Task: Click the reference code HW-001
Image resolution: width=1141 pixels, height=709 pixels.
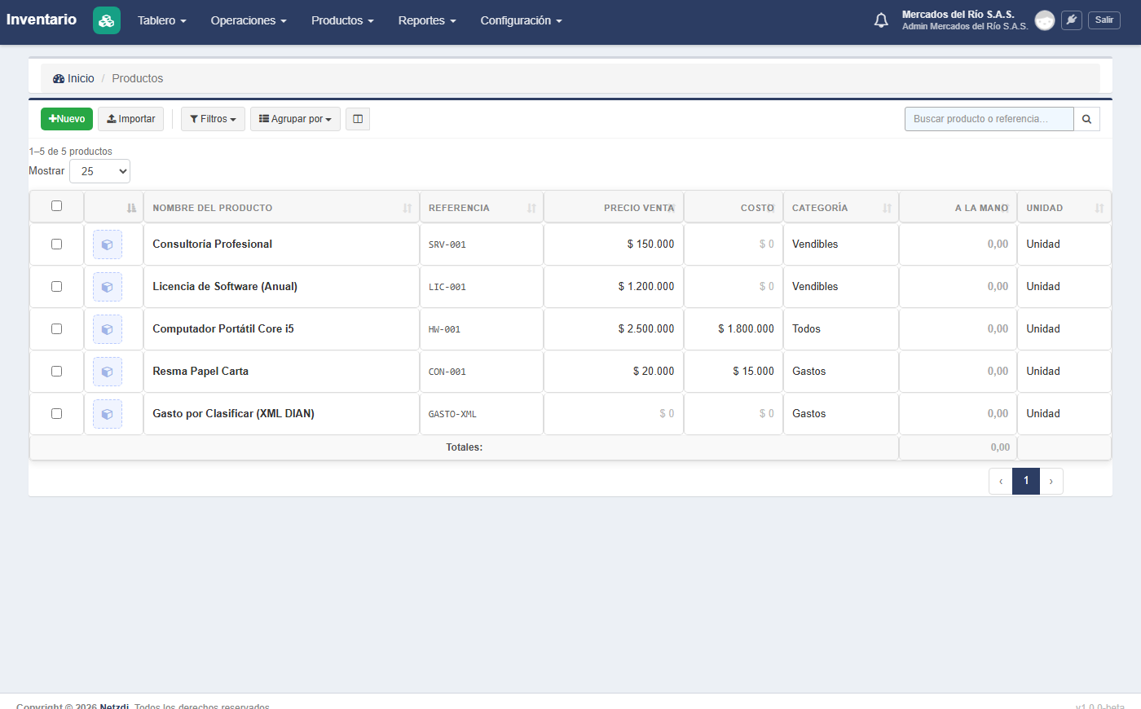Action: 445,329
